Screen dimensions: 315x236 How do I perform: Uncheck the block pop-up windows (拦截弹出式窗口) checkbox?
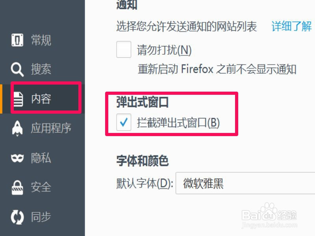click(x=124, y=122)
